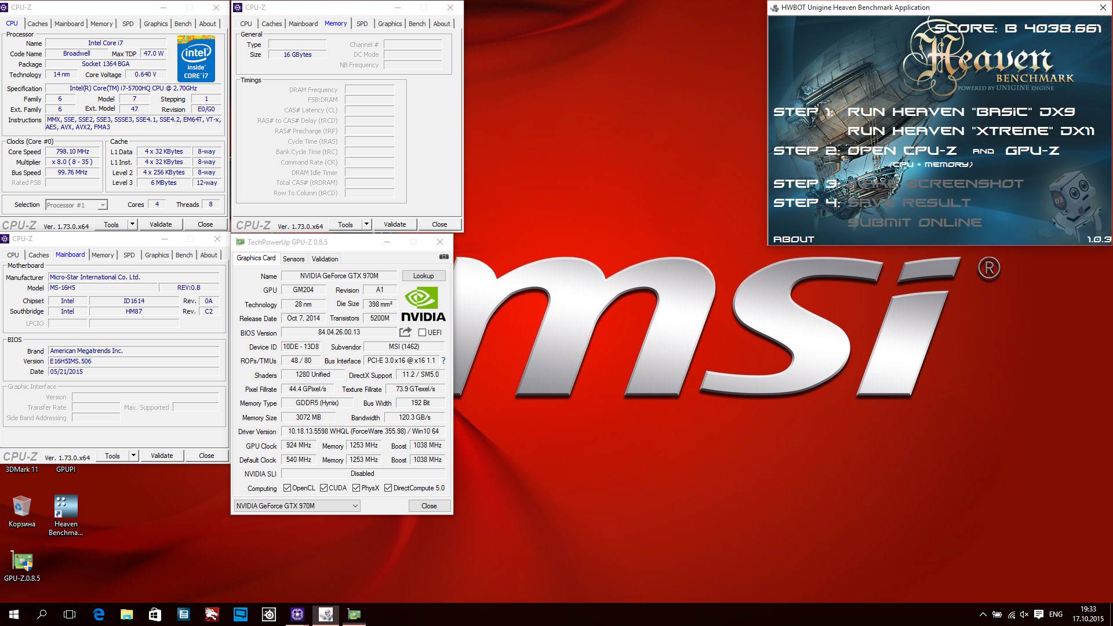Select Heaven Benchmark desktop shortcut
This screenshot has height=626, width=1113.
coord(66,515)
